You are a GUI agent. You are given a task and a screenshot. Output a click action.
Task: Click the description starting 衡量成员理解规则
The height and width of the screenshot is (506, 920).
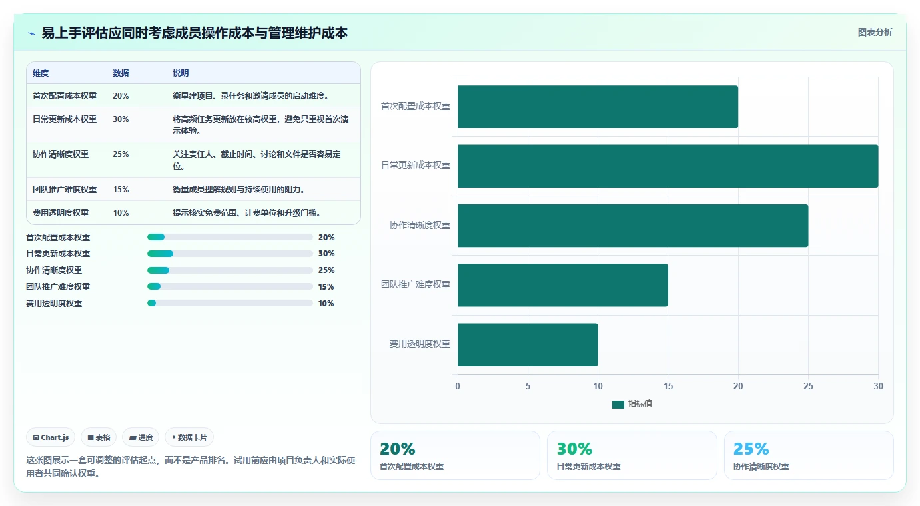[238, 190]
